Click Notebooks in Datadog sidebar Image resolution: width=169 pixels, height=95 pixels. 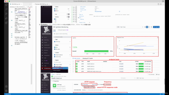(x=46, y=63)
